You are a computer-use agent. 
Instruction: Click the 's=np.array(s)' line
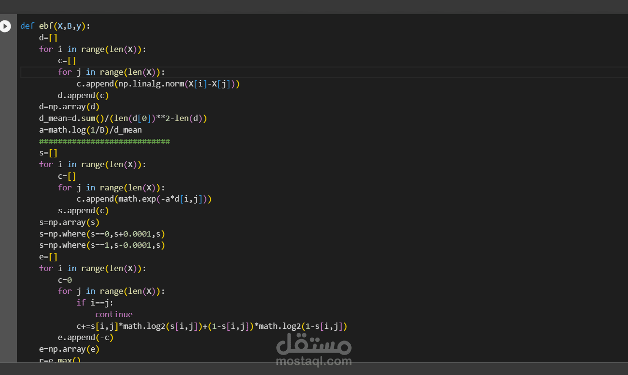(69, 222)
